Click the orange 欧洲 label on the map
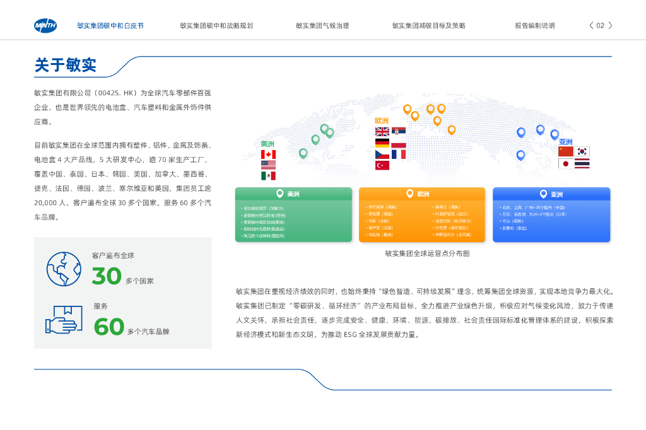 point(382,120)
